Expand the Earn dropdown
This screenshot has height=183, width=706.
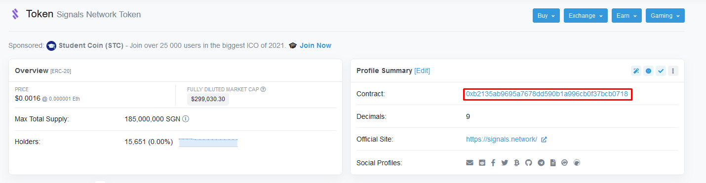click(627, 15)
